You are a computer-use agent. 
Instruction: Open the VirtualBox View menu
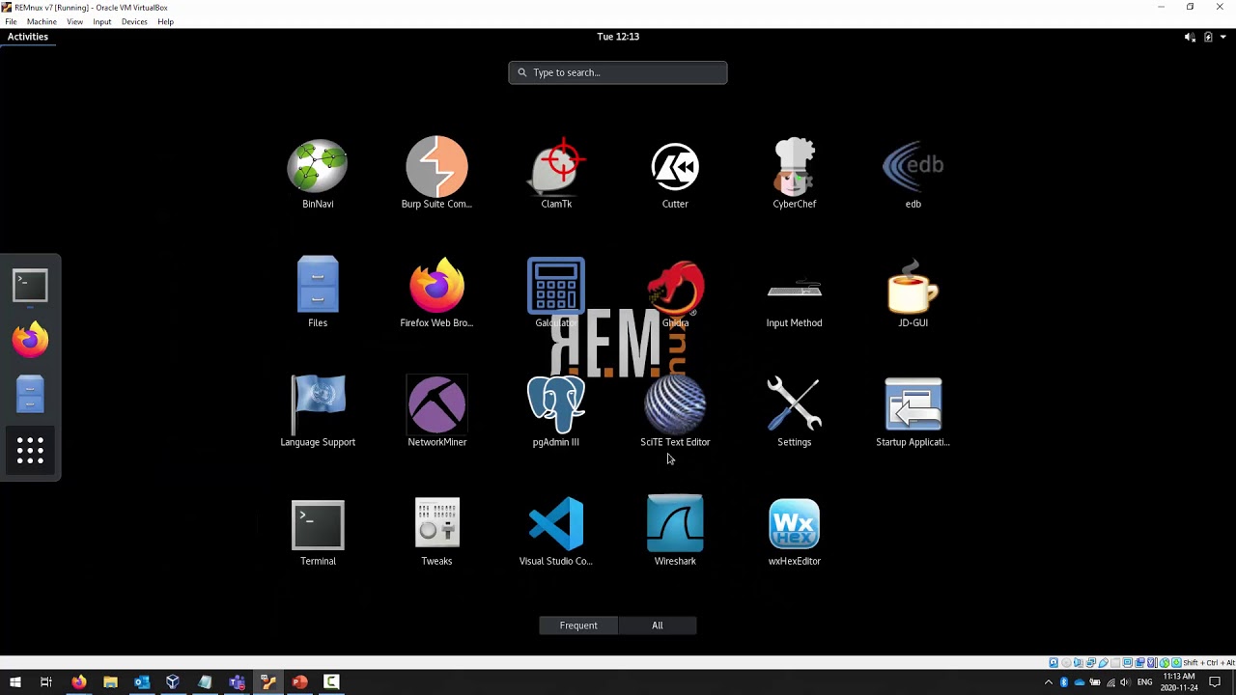click(x=74, y=21)
